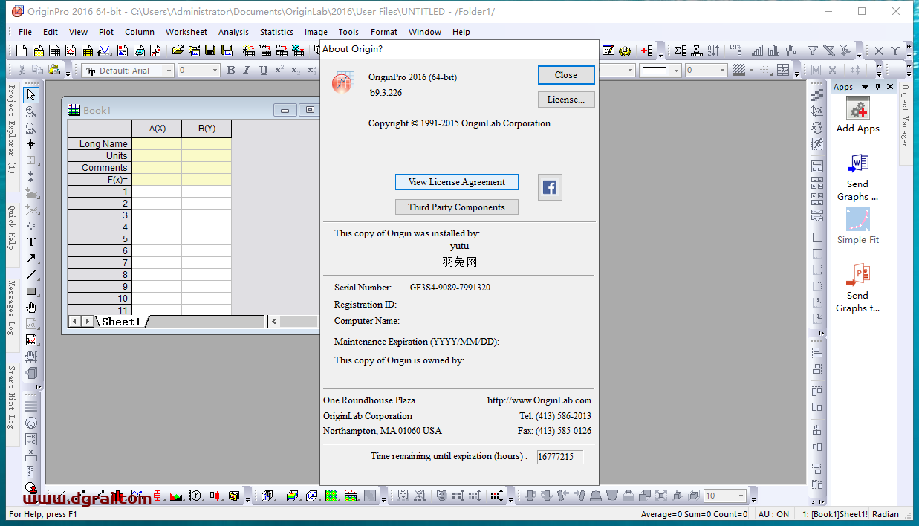Click the Open file folder icon
919x526 pixels.
(x=178, y=51)
